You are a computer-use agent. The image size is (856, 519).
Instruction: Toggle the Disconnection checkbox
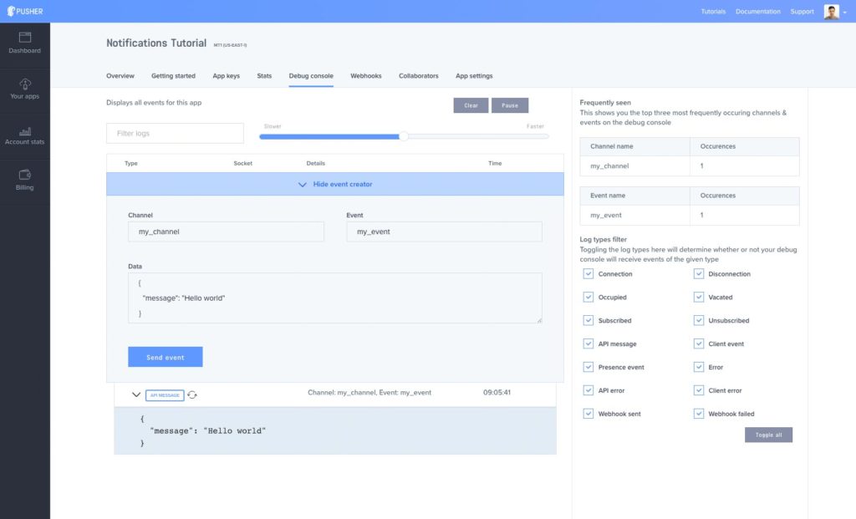coord(698,274)
